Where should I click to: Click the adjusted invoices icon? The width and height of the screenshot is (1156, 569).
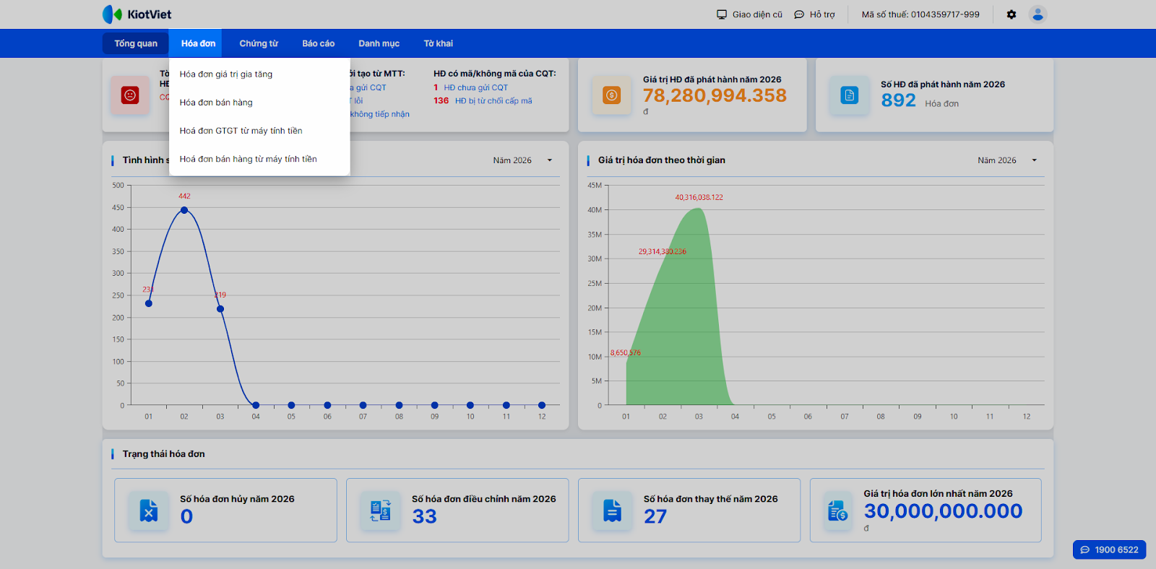(x=380, y=511)
